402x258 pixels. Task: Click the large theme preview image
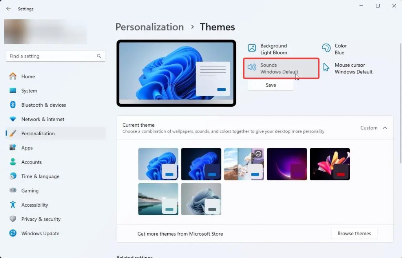tap(176, 73)
